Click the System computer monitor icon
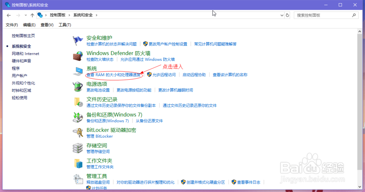Viewport: 365px width, 192px height. pos(78,71)
